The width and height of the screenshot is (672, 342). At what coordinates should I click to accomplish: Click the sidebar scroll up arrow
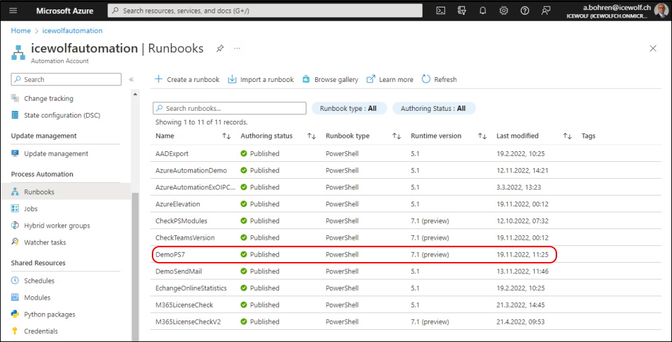tap(136, 94)
